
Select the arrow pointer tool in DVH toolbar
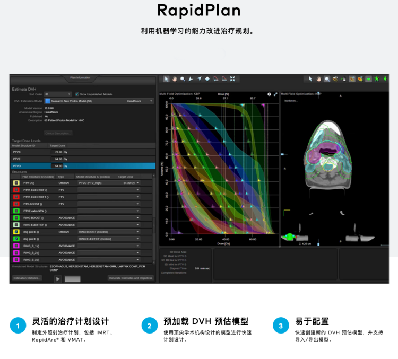pyautogui.click(x=166, y=79)
